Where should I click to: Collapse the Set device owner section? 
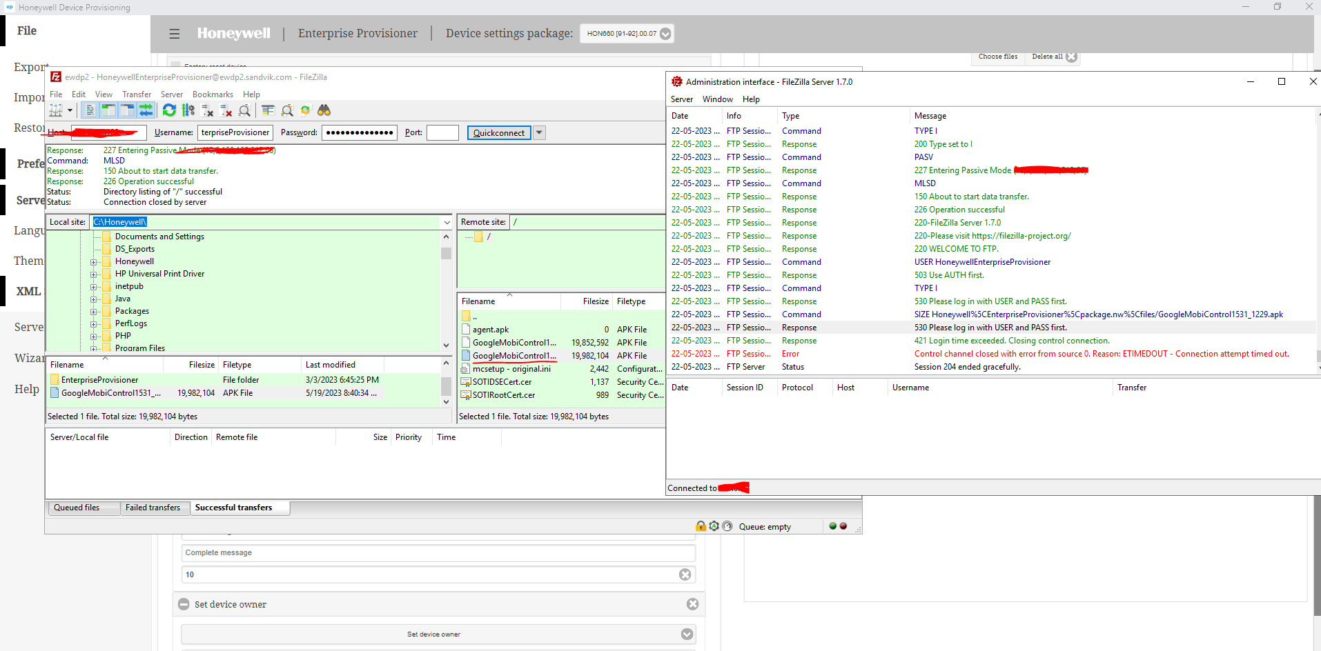click(x=184, y=604)
